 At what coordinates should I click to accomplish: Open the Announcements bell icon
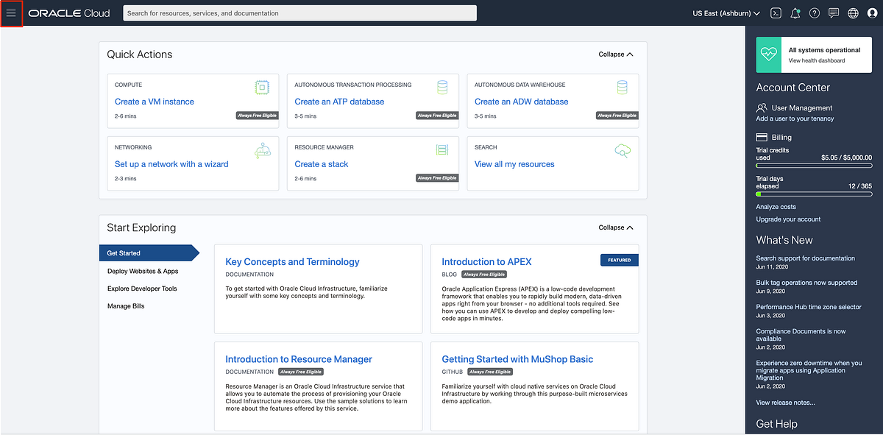point(795,13)
